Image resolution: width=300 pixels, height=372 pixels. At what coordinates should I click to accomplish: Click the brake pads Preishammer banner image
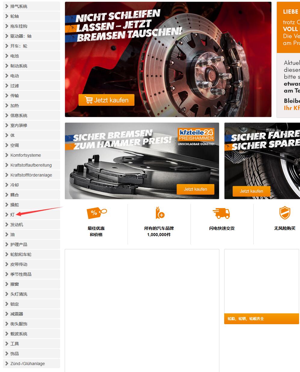point(142,161)
